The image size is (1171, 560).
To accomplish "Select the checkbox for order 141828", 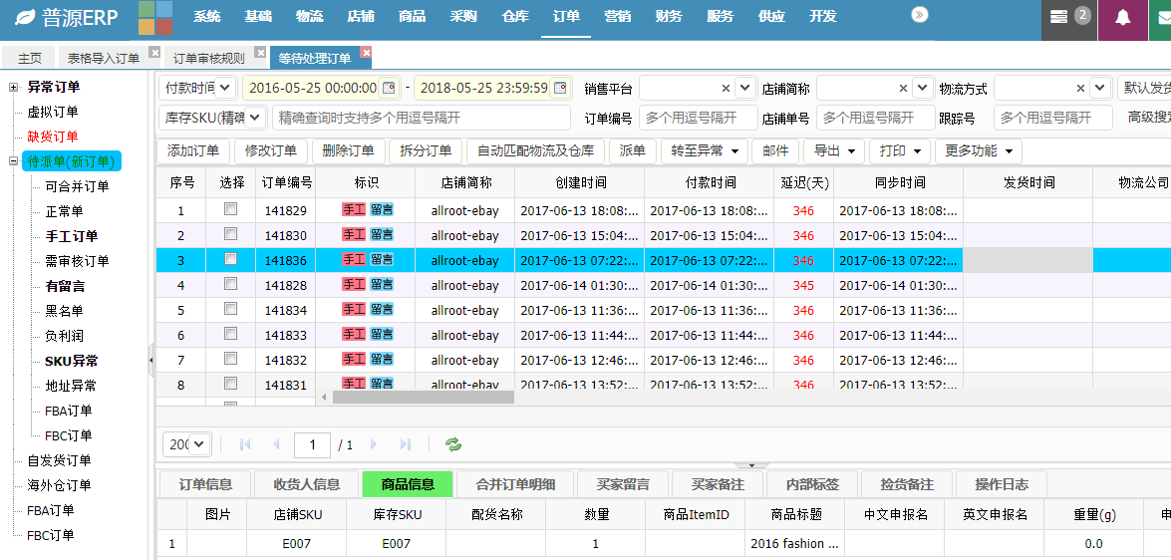I will pyautogui.click(x=231, y=284).
